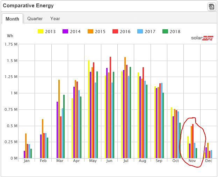Screen dimensions: 218x177
Task: Click the Wh unit label
Action: pos(10,36)
